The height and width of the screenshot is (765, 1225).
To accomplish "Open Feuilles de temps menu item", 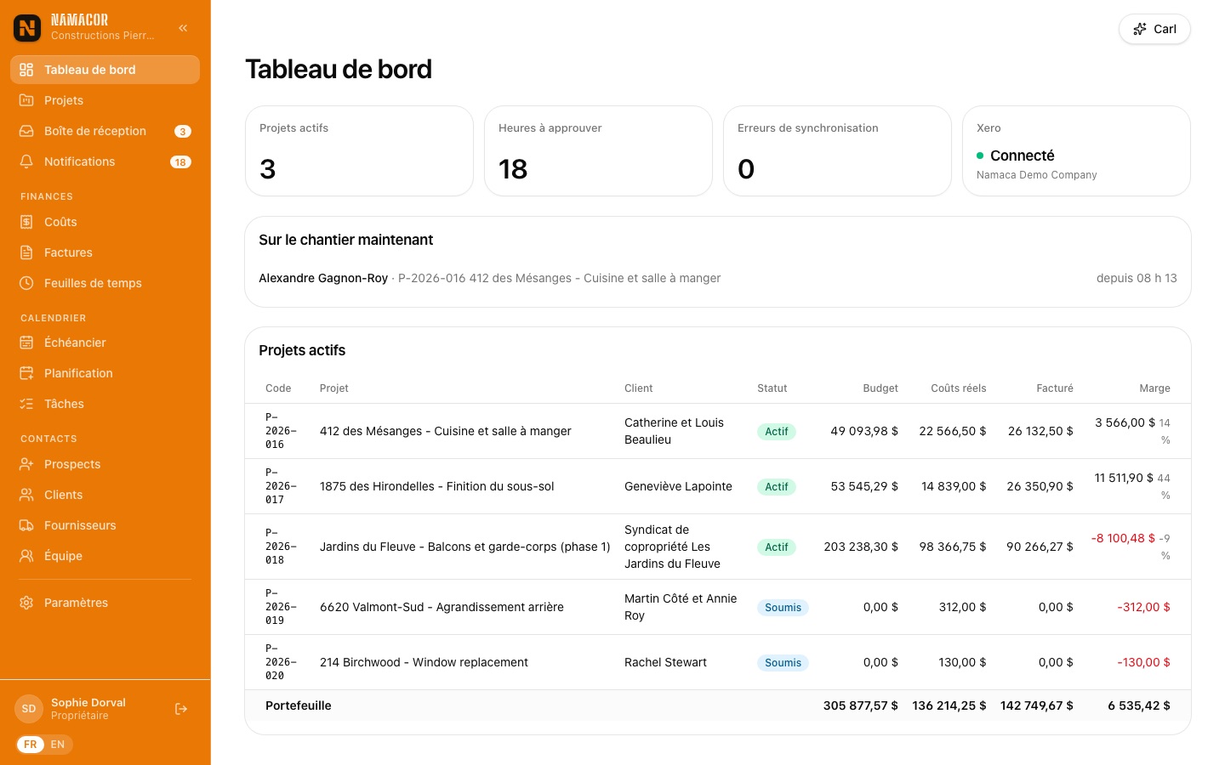I will [105, 283].
